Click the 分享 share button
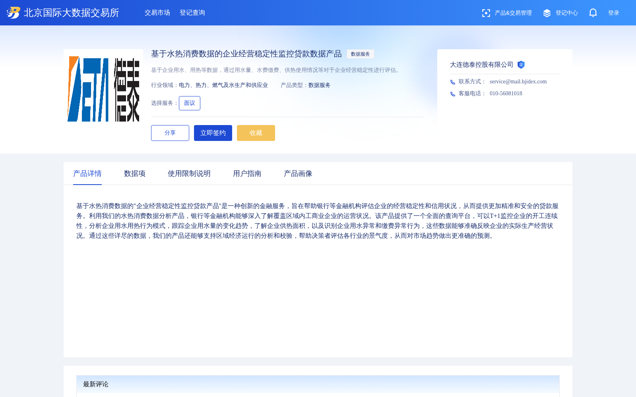 pyautogui.click(x=170, y=133)
